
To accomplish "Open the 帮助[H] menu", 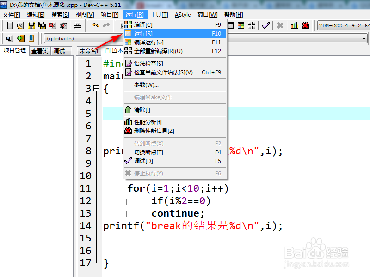I will (234, 15).
